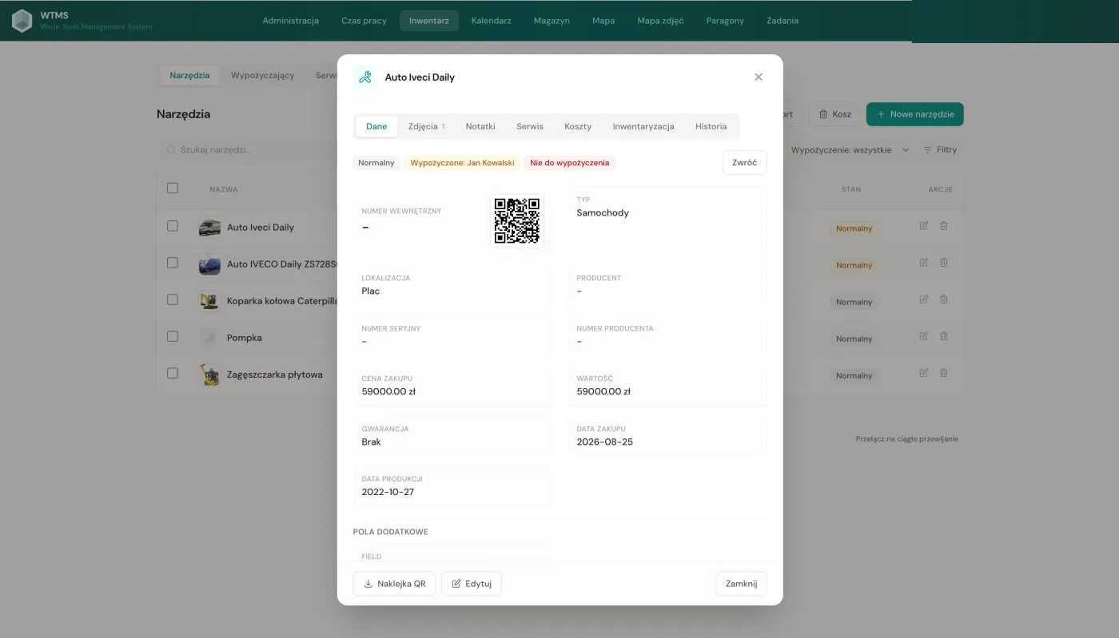1119x638 pixels.
Task: Tick the checkbox next to Zagęszczarka płytowa
Action: click(x=173, y=373)
